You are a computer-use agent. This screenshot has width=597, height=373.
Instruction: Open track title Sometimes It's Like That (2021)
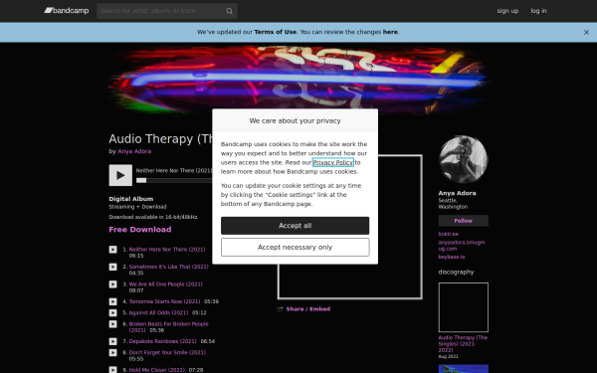pyautogui.click(x=169, y=267)
